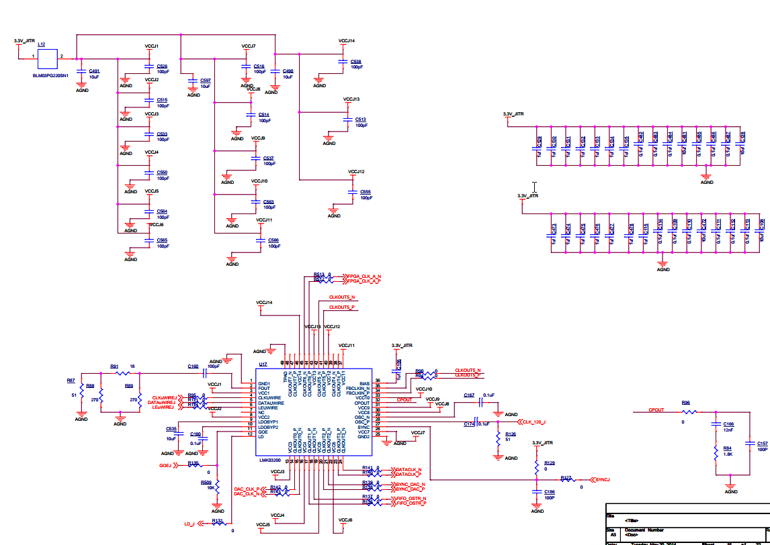Select the 10K resistor value text
This screenshot has width=770, height=545.
pyautogui.click(x=211, y=488)
